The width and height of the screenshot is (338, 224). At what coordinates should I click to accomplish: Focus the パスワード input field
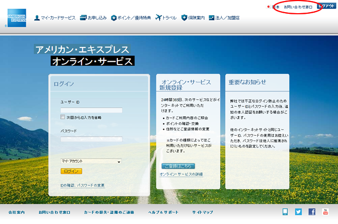coord(91,139)
